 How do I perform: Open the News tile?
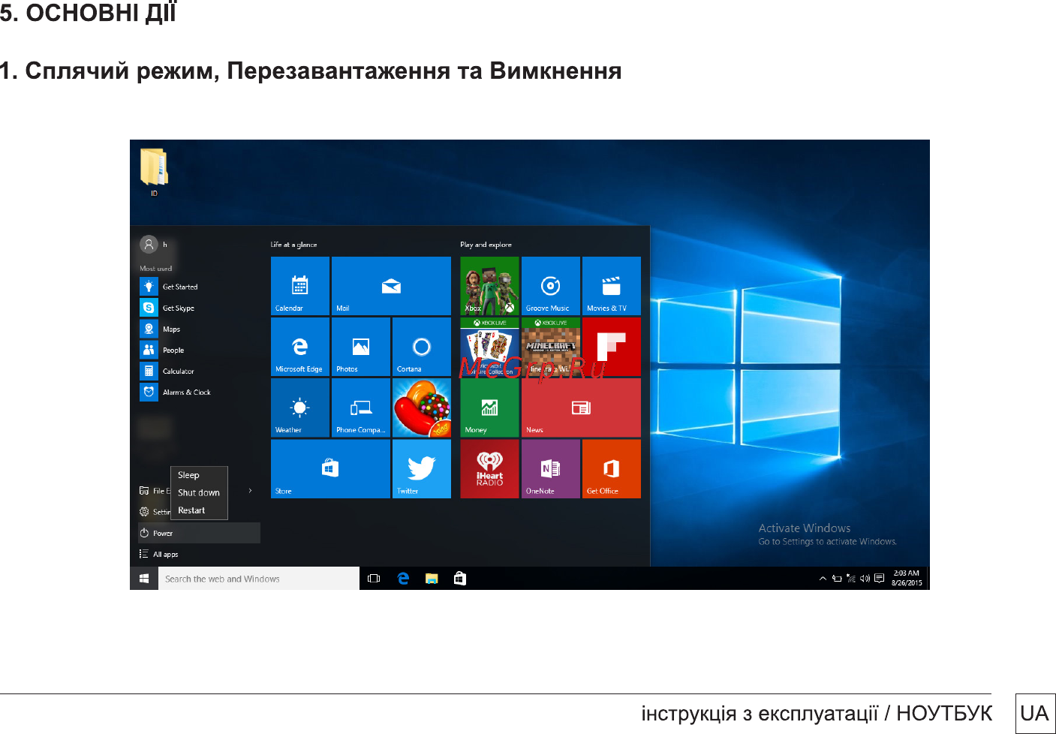point(581,408)
